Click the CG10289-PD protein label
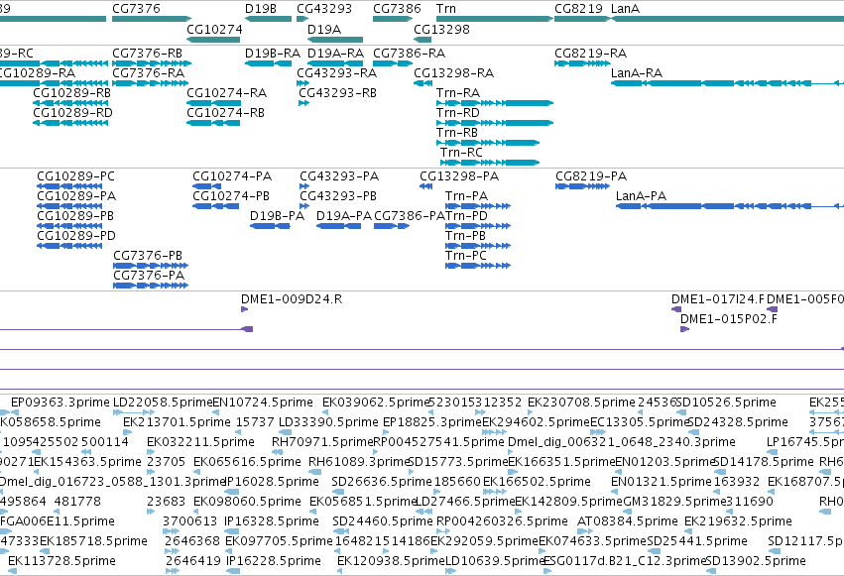Screen dimensions: 844x576 [76, 236]
